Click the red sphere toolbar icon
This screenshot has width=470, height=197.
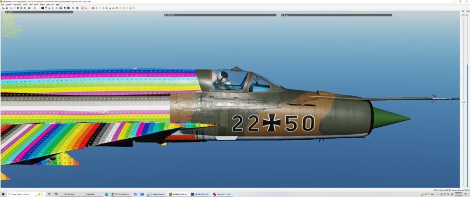(x=93, y=8)
